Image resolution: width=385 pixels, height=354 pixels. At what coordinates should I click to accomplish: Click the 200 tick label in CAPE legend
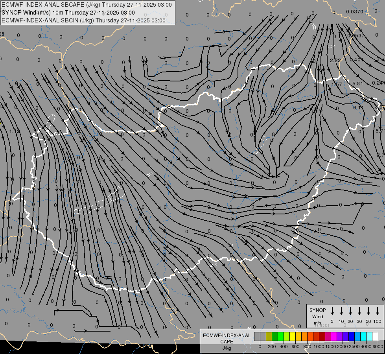272,347
